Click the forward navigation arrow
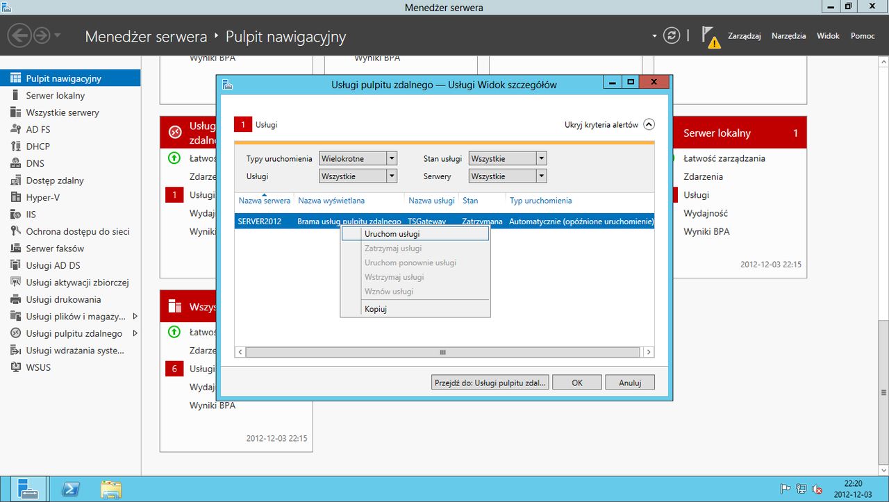The width and height of the screenshot is (889, 502). tap(42, 35)
